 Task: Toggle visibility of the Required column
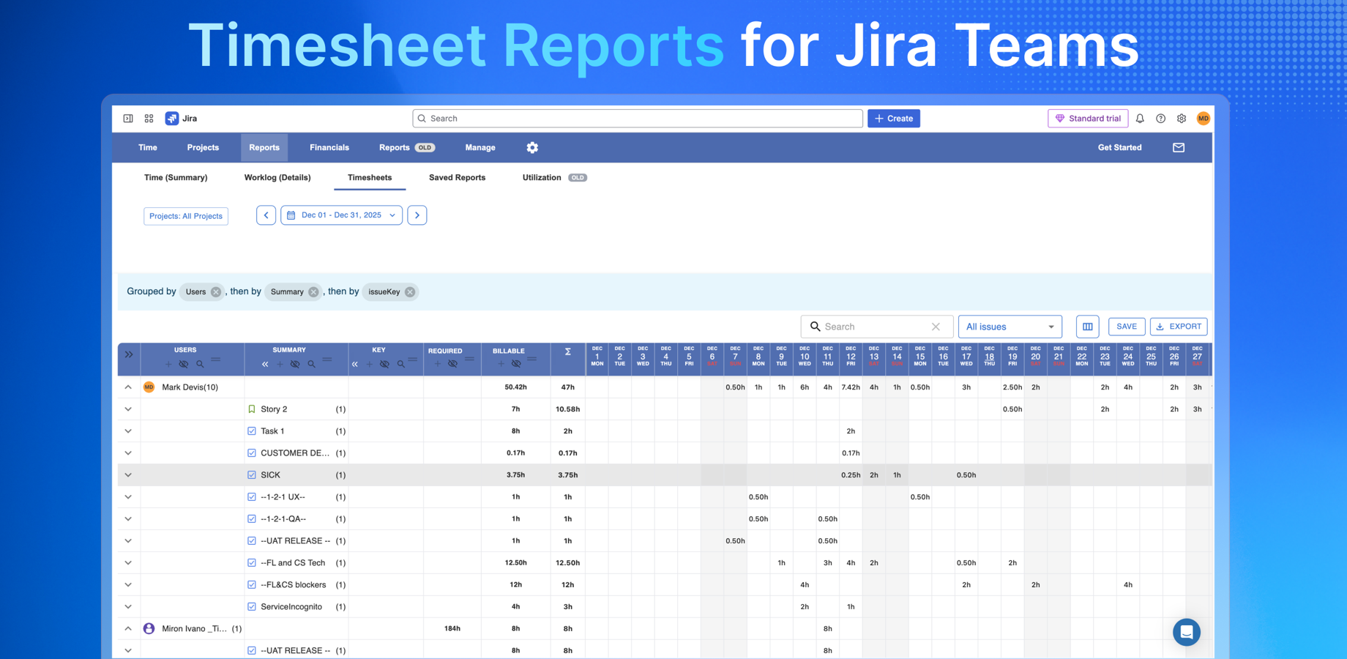(452, 364)
